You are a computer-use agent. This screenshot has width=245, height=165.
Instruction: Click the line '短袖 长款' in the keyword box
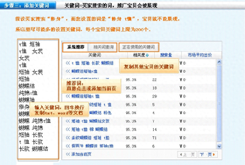tap(31, 135)
